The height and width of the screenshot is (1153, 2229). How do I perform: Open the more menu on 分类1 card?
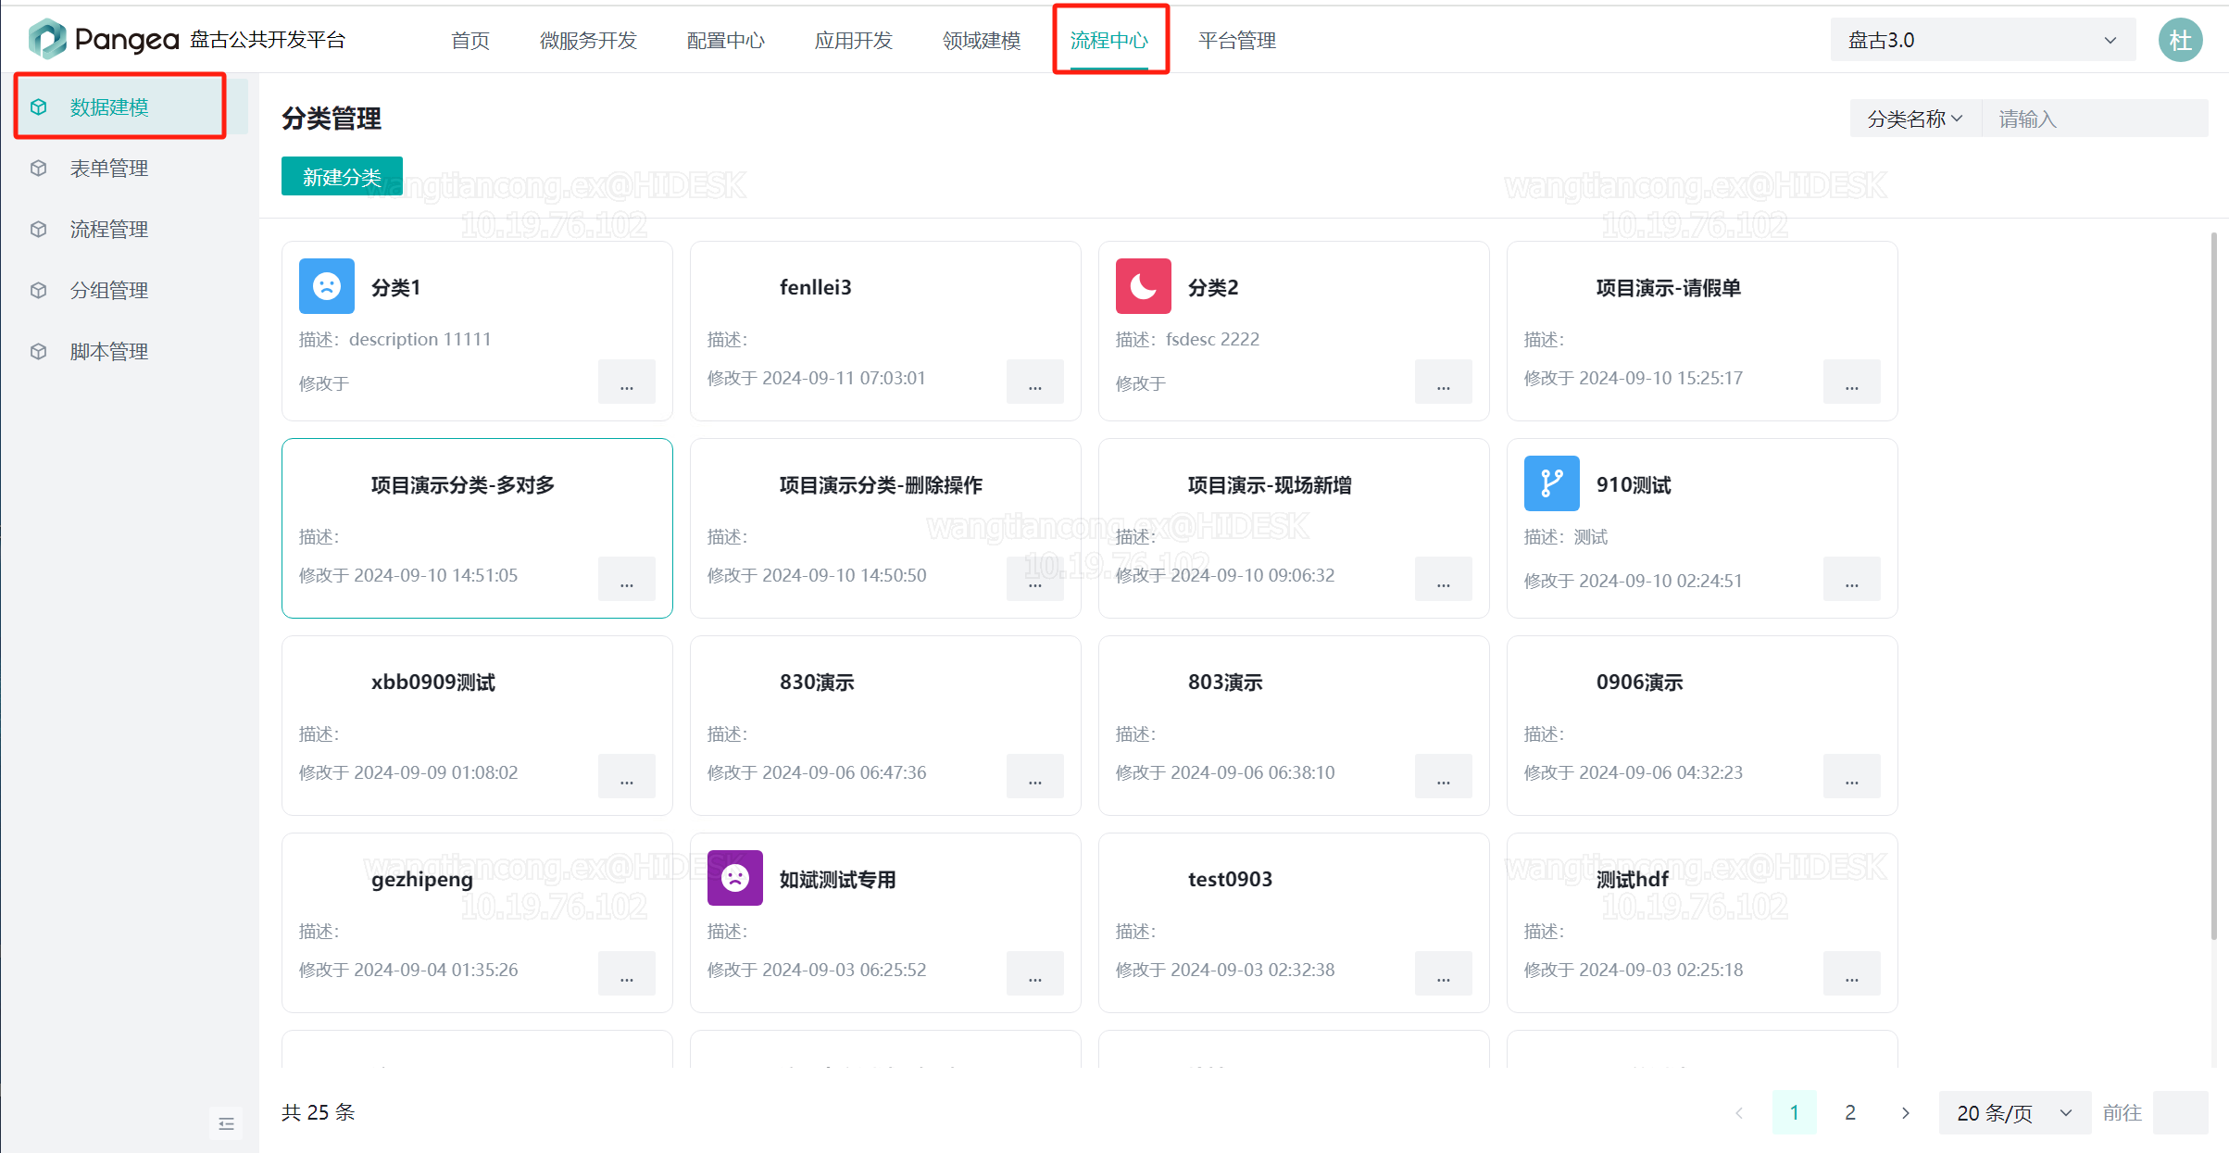tap(627, 382)
